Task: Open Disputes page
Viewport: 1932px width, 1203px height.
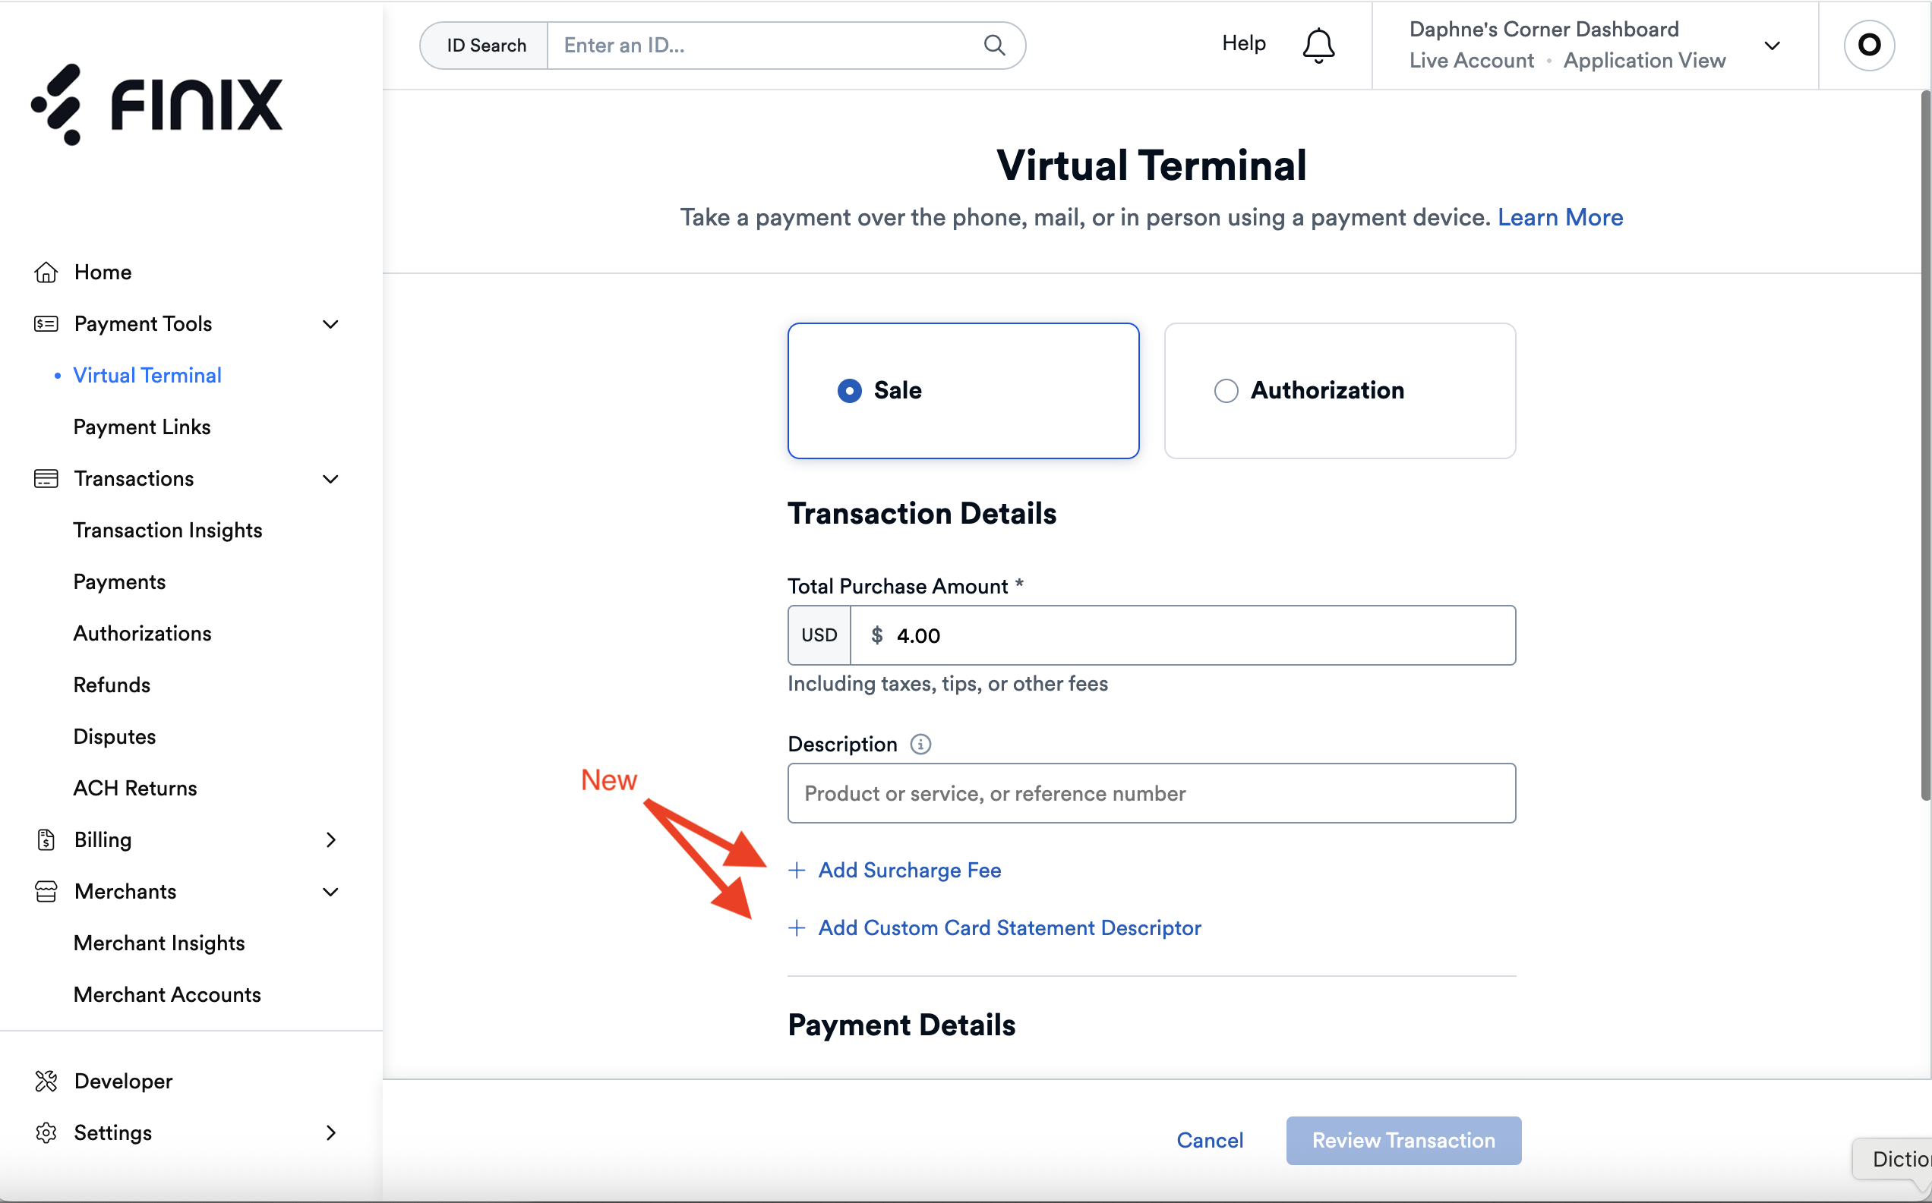Action: point(115,737)
